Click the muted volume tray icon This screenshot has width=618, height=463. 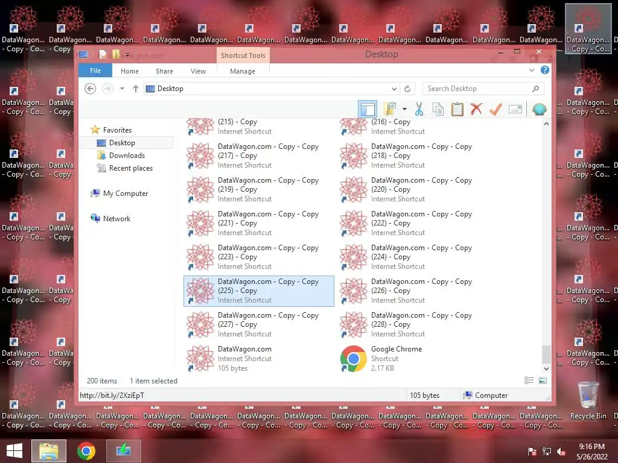click(x=561, y=452)
